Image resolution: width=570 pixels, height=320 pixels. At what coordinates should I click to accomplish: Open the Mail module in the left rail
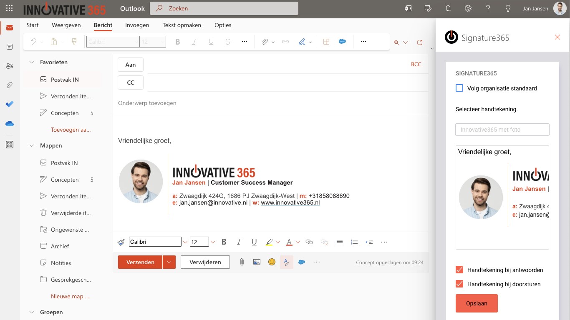pyautogui.click(x=10, y=28)
